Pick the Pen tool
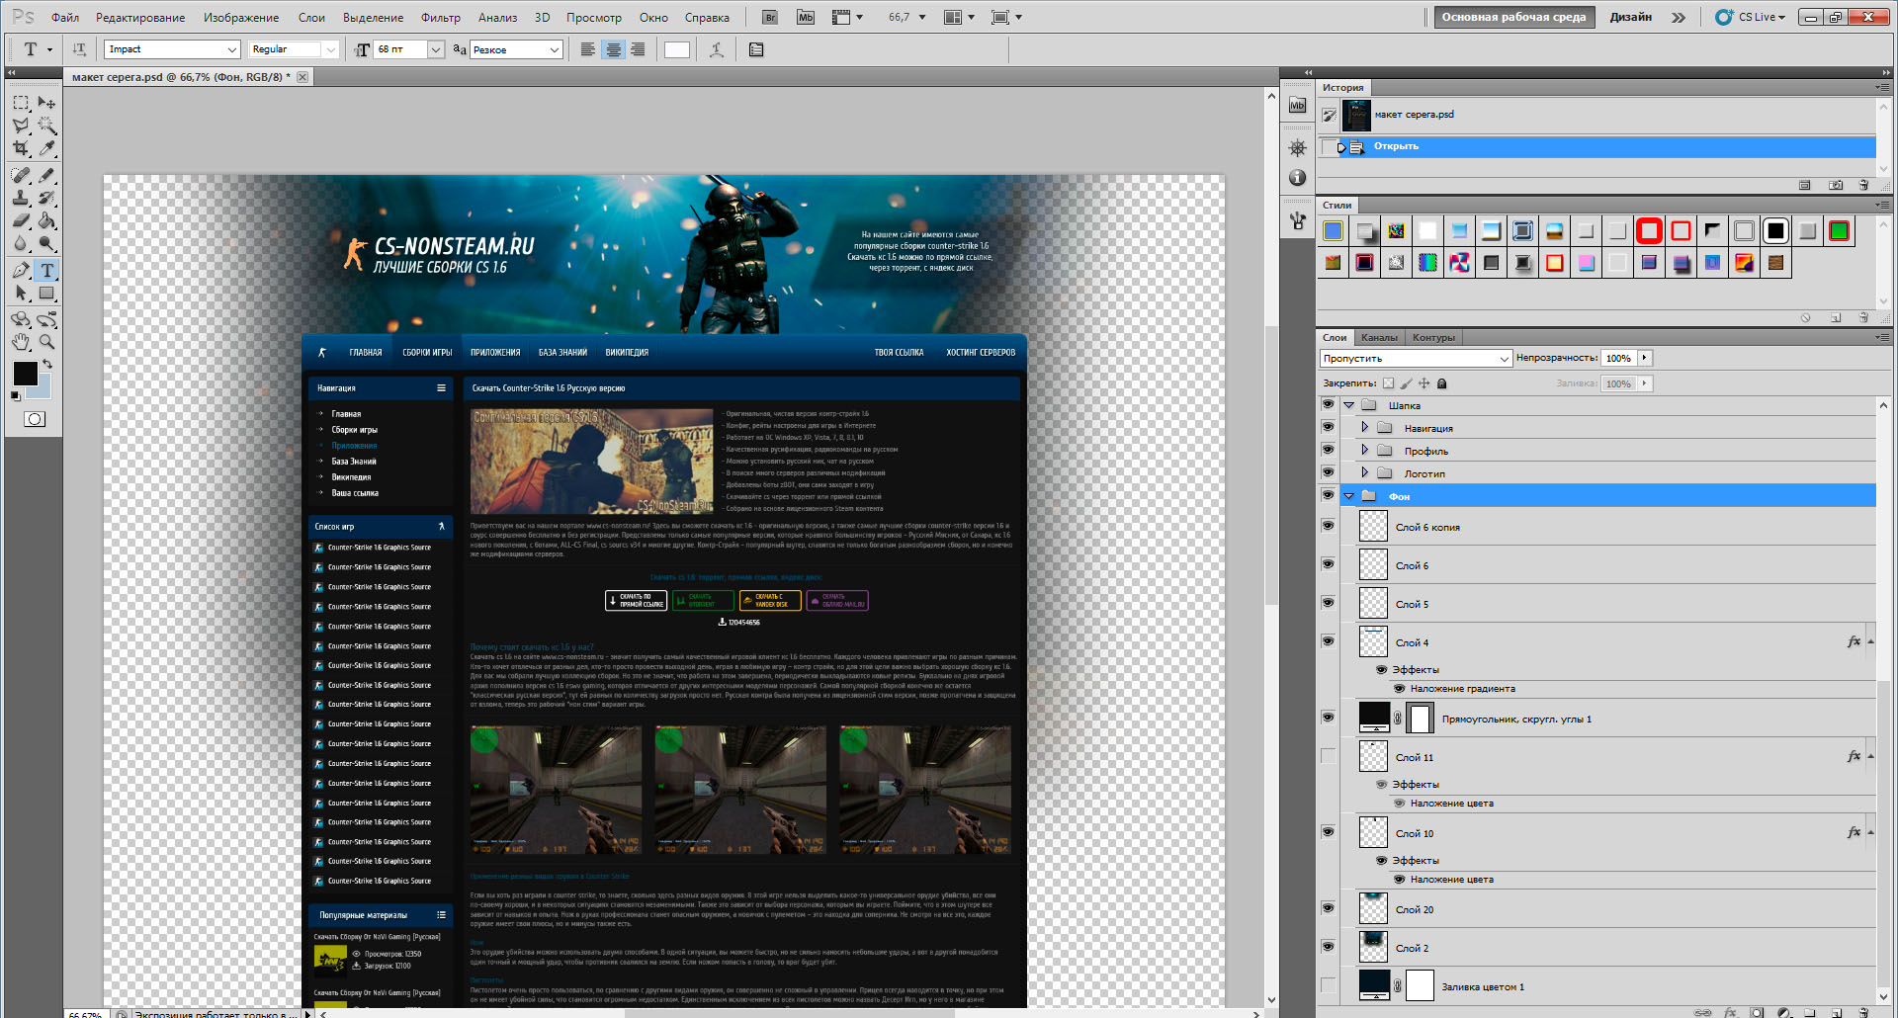1898x1018 pixels. [x=21, y=270]
